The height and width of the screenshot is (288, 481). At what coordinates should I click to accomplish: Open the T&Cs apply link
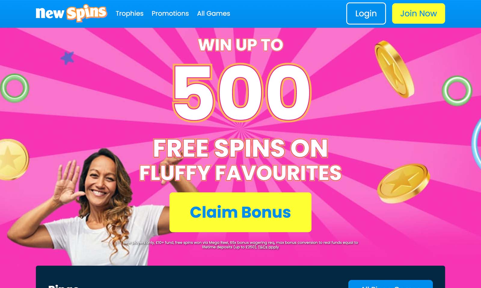tap(268, 247)
